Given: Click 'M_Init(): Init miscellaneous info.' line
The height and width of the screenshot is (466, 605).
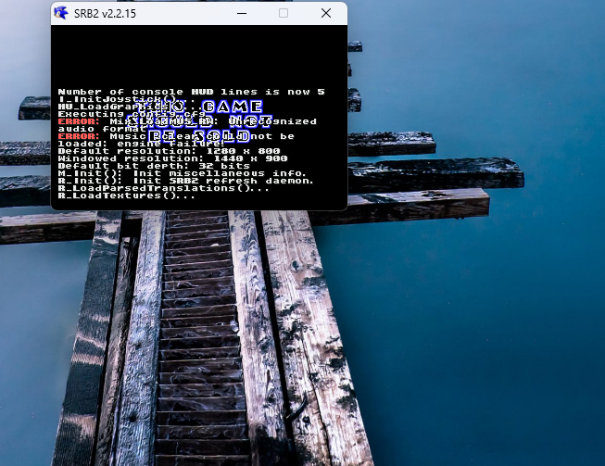Looking at the screenshot, I should tap(183, 173).
